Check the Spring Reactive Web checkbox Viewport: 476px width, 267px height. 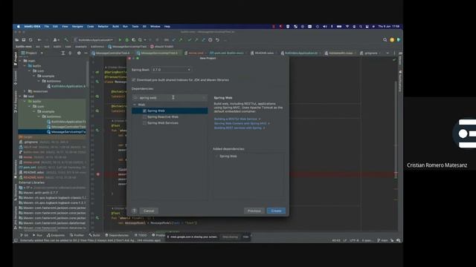point(144,117)
